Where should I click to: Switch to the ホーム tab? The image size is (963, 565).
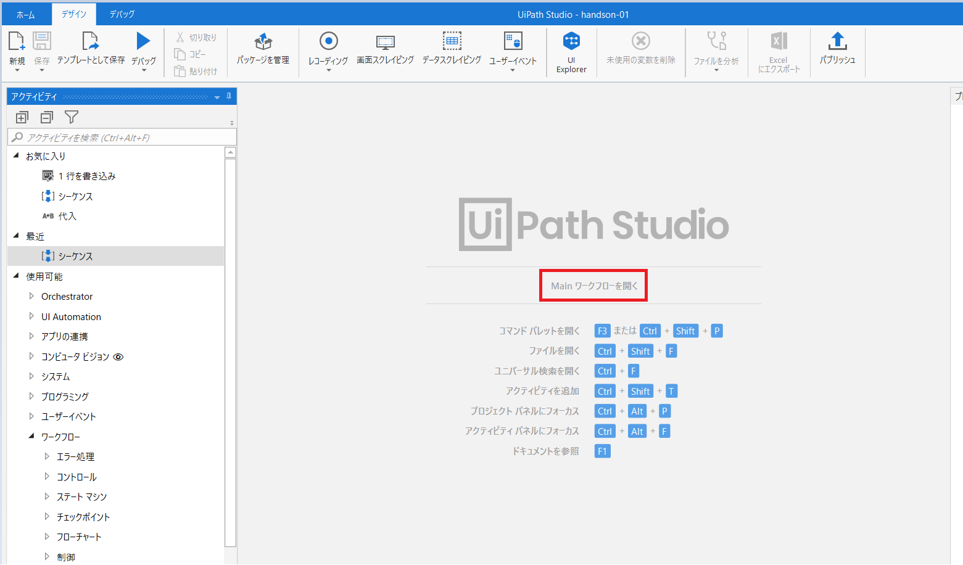(25, 14)
